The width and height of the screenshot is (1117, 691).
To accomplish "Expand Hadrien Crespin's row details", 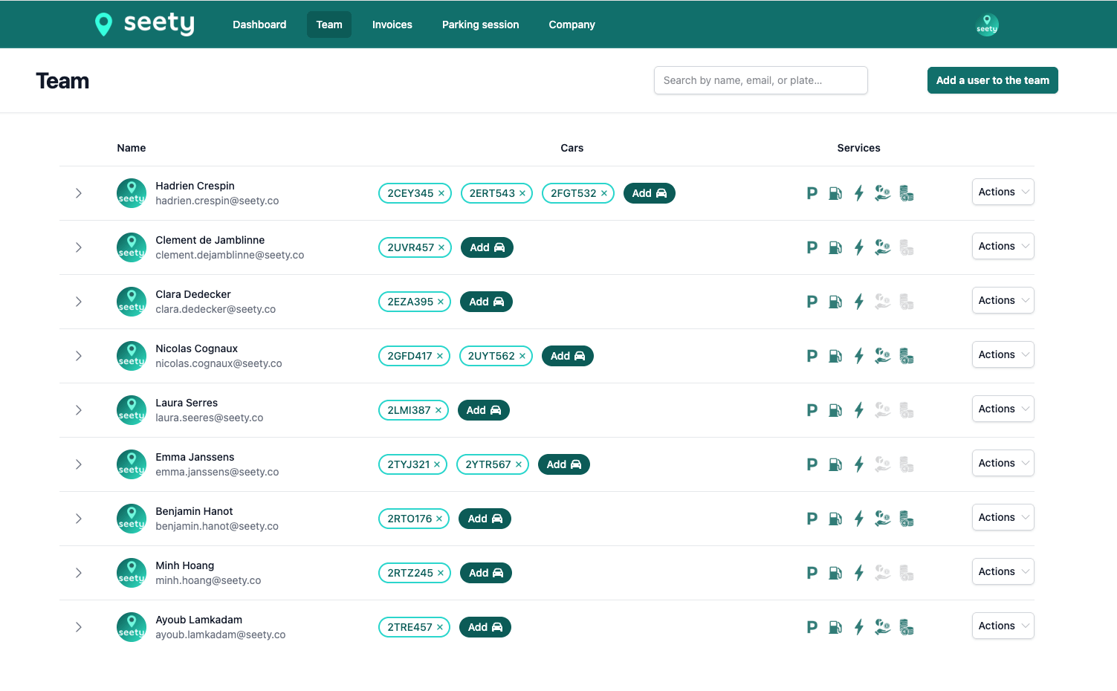I will point(78,192).
